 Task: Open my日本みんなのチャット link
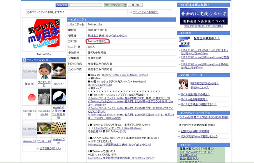(x=197, y=152)
